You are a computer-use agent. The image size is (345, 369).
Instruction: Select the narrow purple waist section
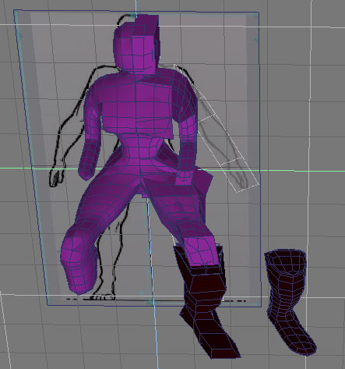pyautogui.click(x=140, y=147)
